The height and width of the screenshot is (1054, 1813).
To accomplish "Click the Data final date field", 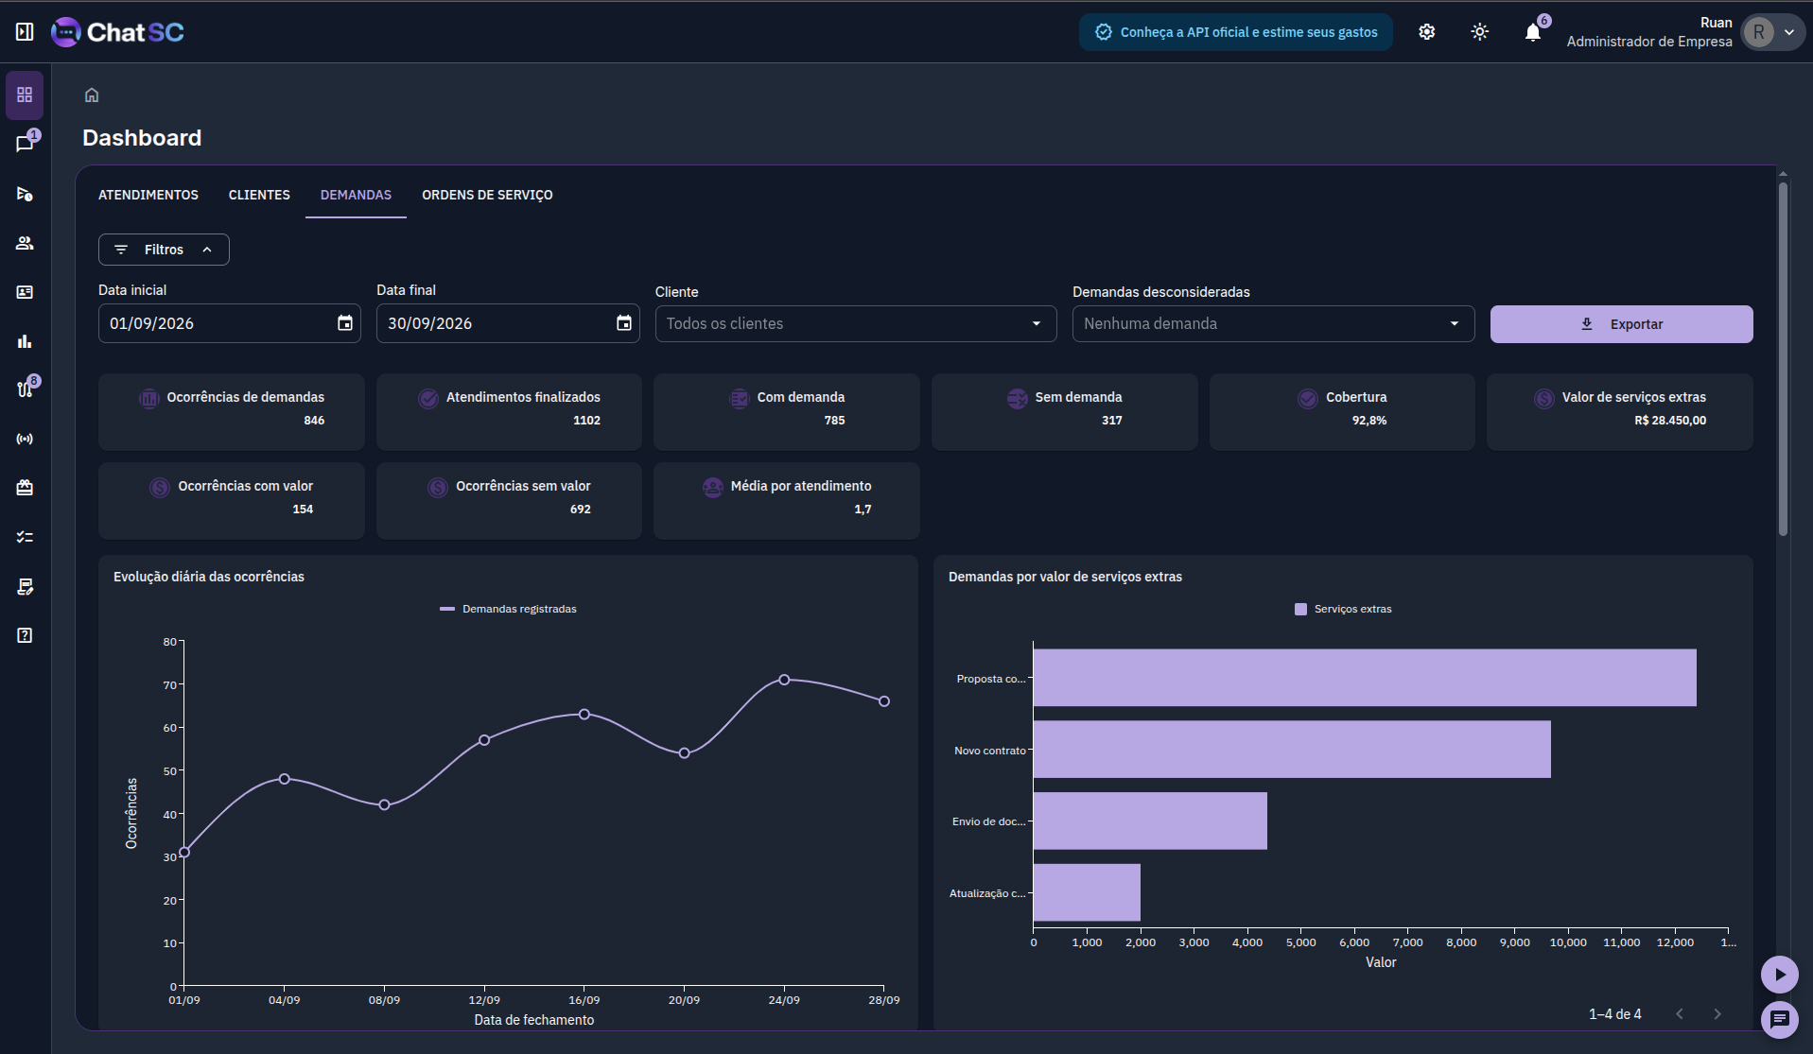I will pos(508,323).
